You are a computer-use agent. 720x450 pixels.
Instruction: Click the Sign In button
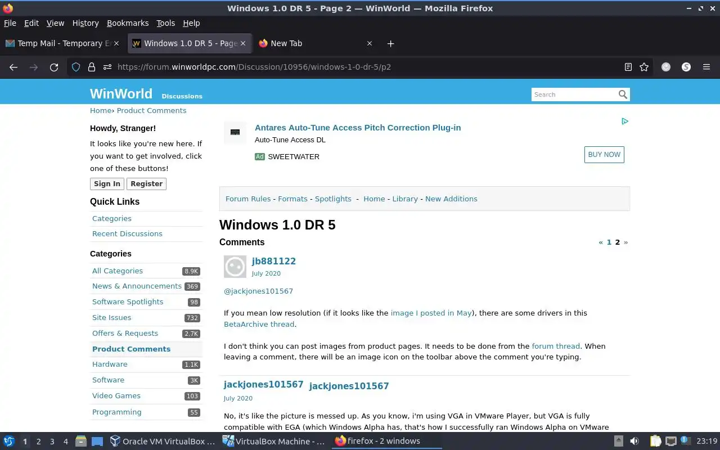pos(107,184)
